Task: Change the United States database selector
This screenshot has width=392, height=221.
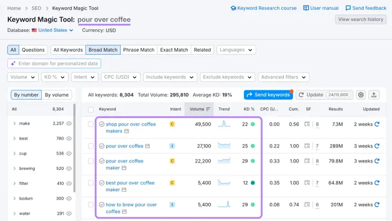Action: coord(52,30)
